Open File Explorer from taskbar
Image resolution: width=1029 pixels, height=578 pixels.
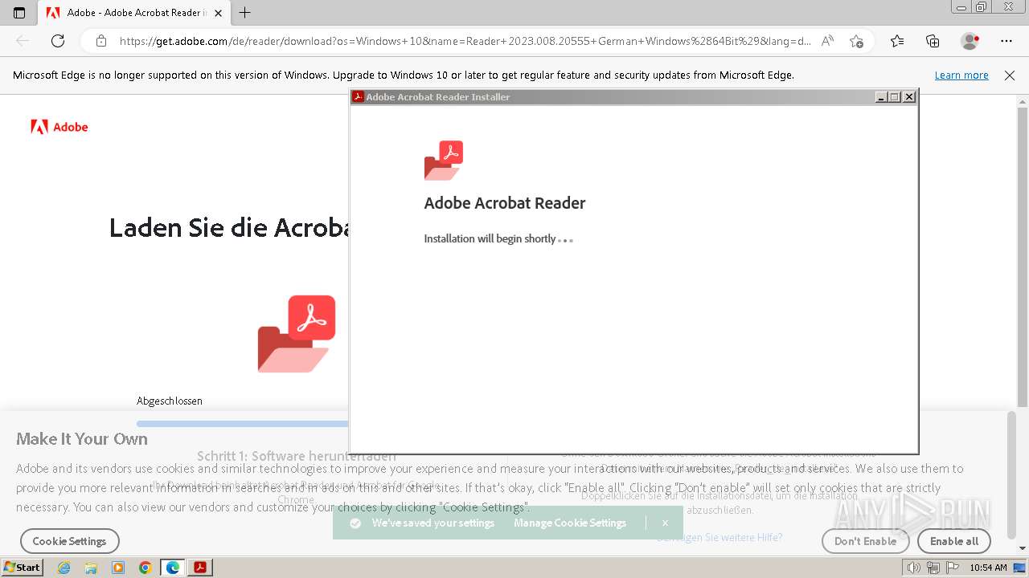[91, 568]
